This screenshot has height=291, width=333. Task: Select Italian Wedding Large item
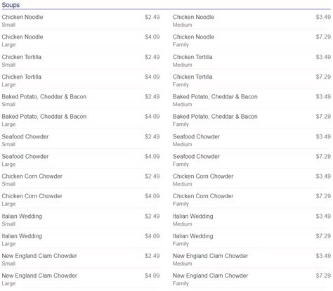(x=81, y=240)
